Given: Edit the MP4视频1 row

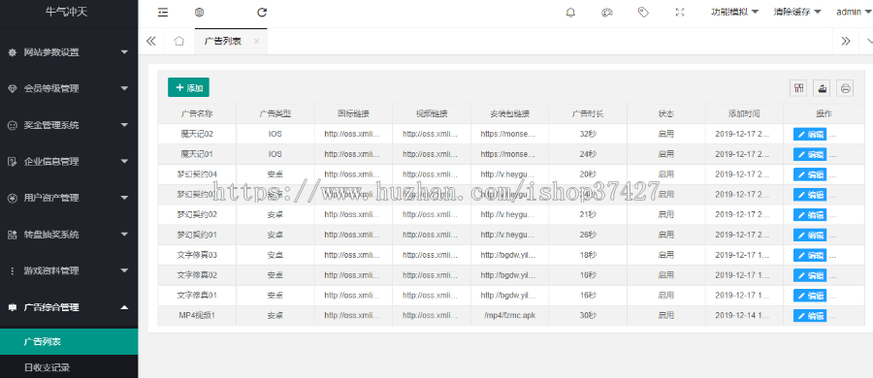Looking at the screenshot, I should point(810,316).
